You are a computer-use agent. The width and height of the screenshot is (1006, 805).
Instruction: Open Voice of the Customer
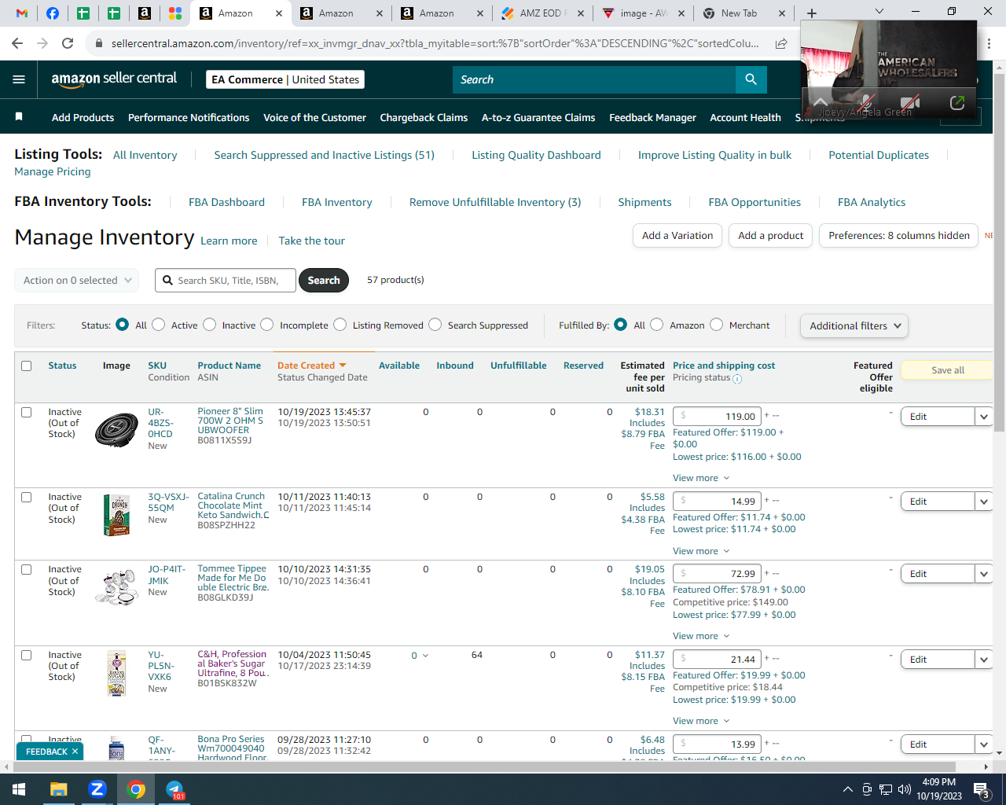click(x=314, y=117)
